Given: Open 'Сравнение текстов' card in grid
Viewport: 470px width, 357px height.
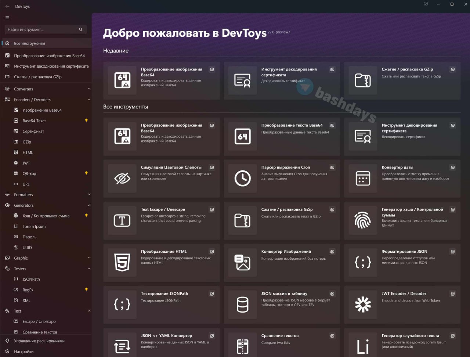Looking at the screenshot, I should click(282, 342).
